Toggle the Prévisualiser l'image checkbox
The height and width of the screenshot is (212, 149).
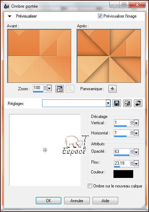pos(100,16)
